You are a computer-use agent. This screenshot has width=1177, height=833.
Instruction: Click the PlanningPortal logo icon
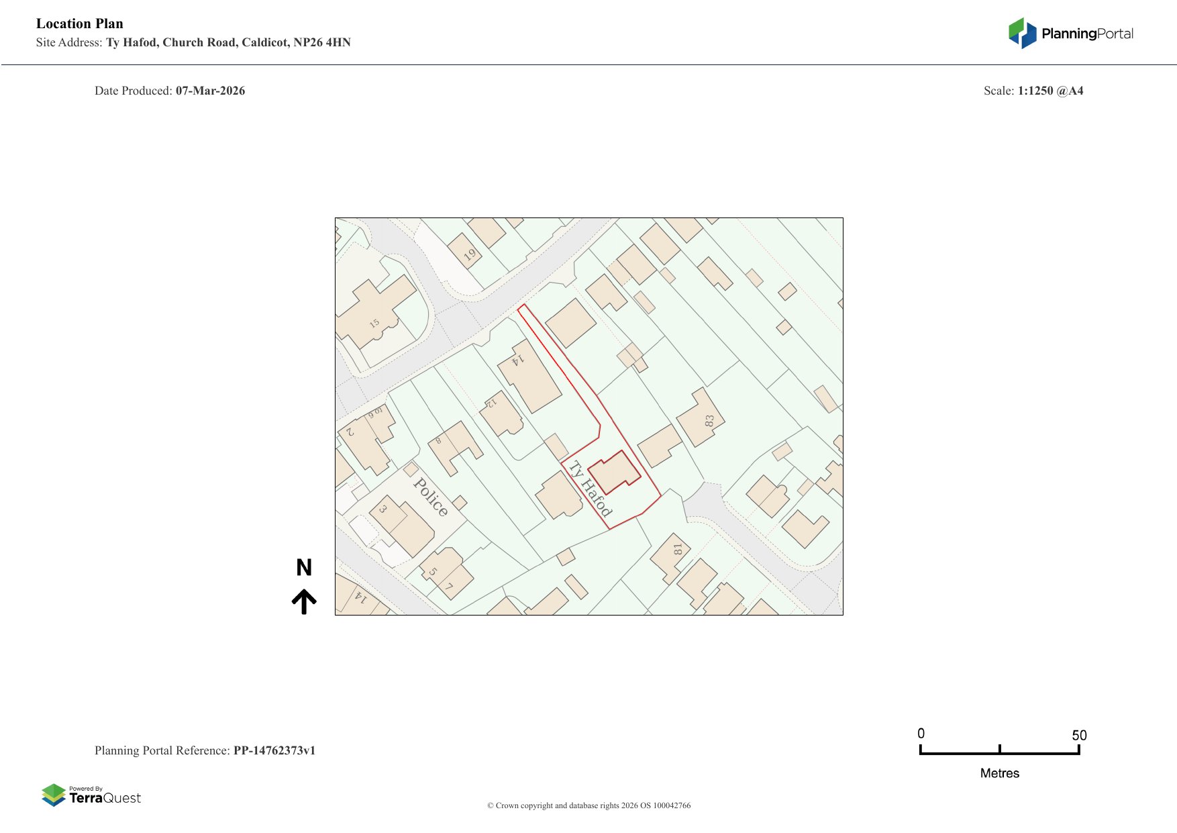[1022, 33]
